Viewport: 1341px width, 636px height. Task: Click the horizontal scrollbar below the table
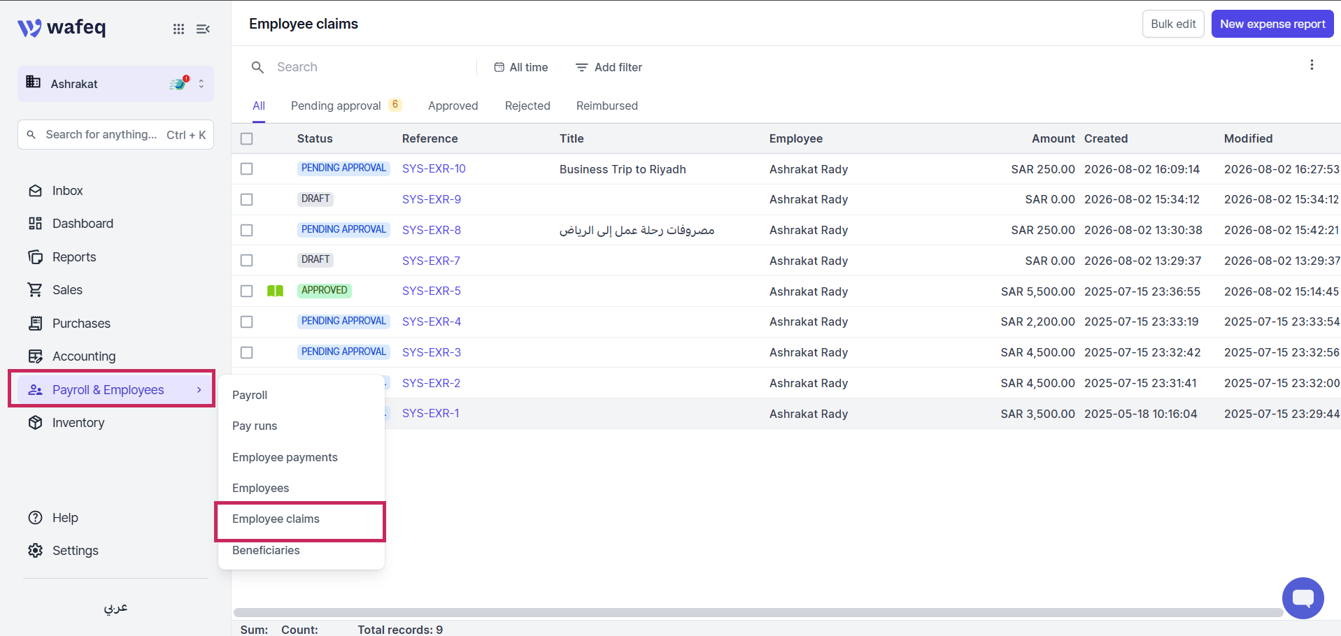click(x=758, y=612)
